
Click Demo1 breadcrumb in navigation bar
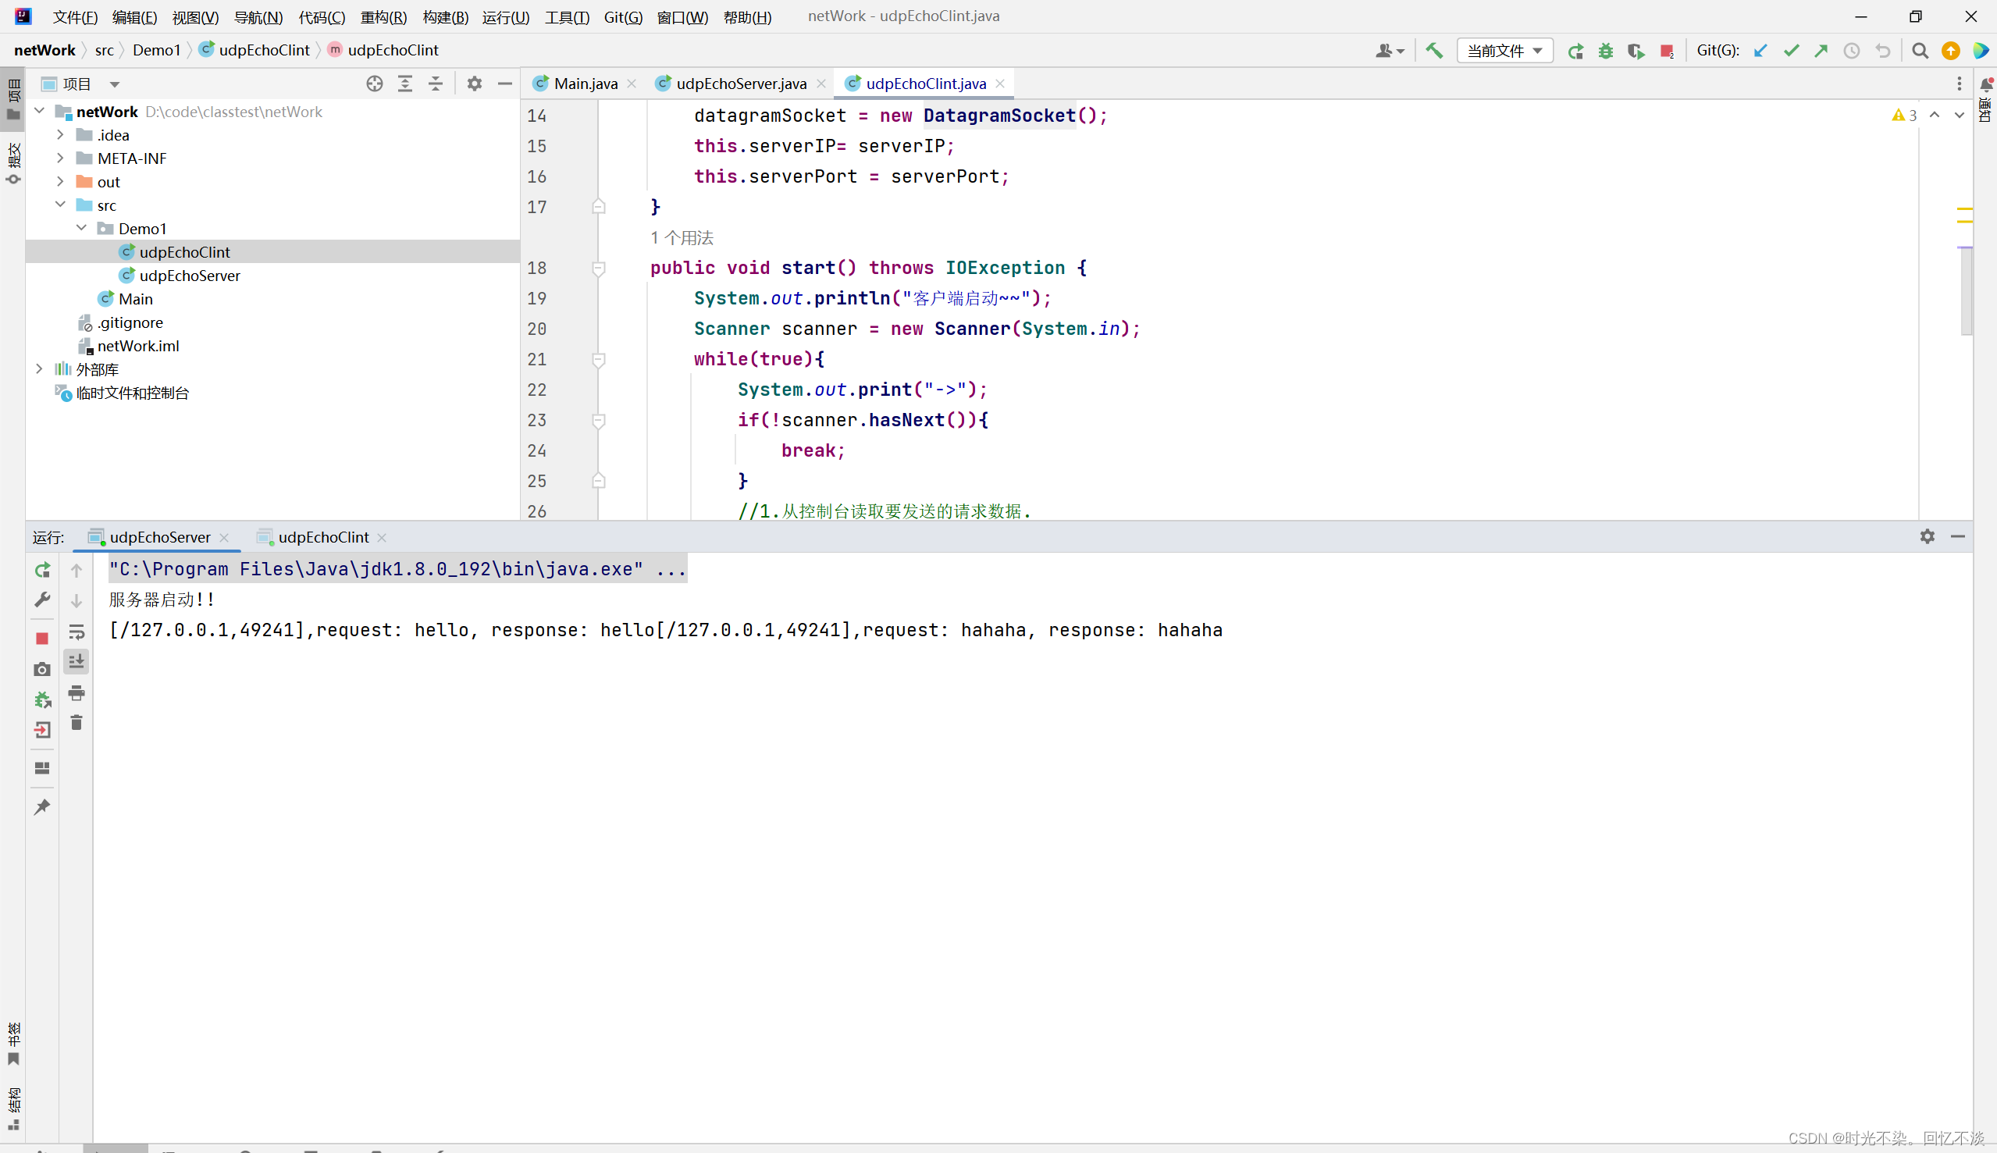point(156,50)
